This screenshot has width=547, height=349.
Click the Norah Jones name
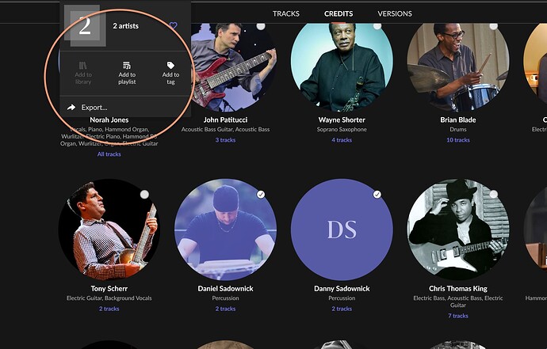point(109,119)
